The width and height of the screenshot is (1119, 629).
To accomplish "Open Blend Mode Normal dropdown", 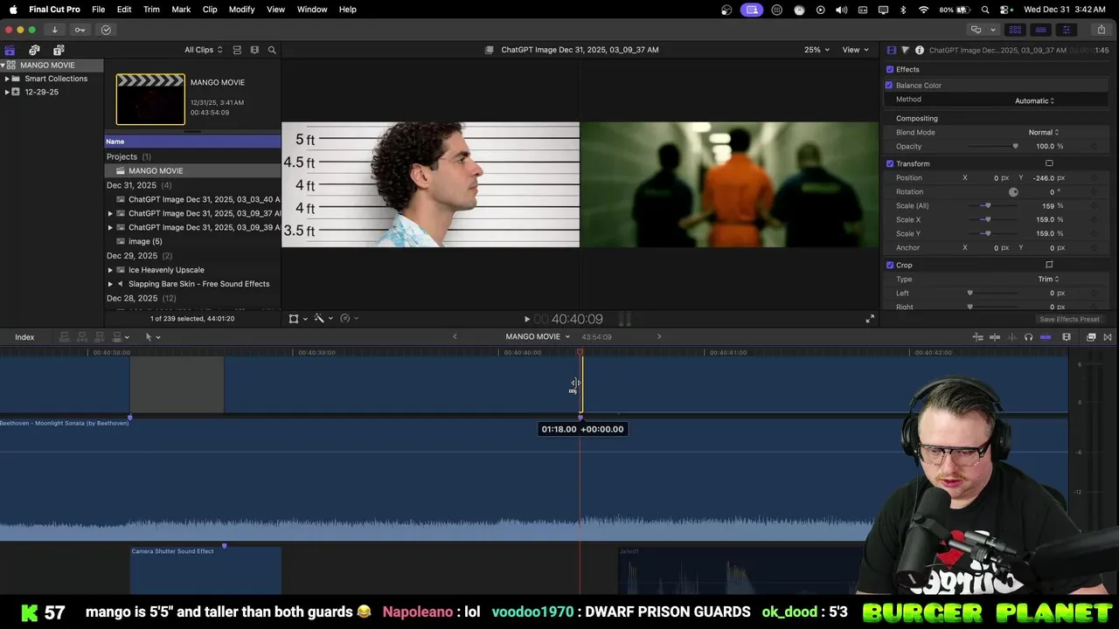I will pos(1043,132).
